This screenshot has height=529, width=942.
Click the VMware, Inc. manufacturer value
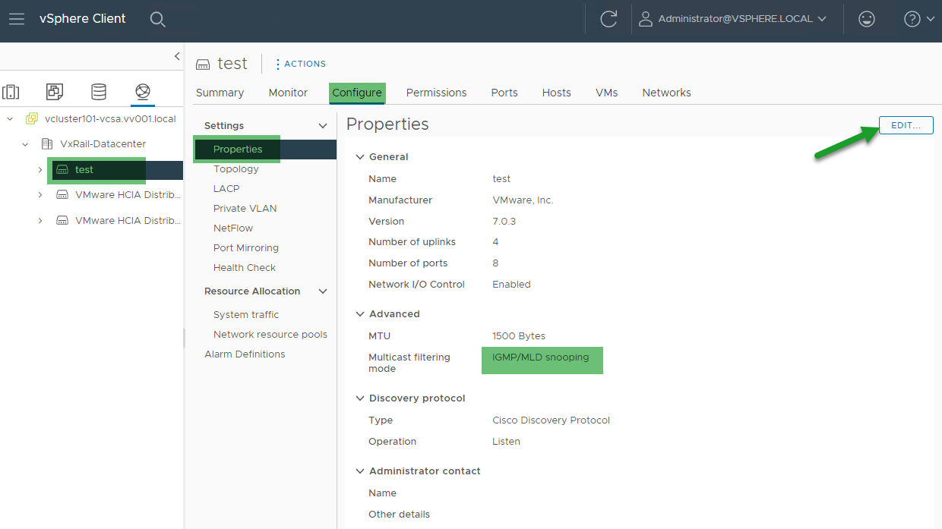[523, 200]
